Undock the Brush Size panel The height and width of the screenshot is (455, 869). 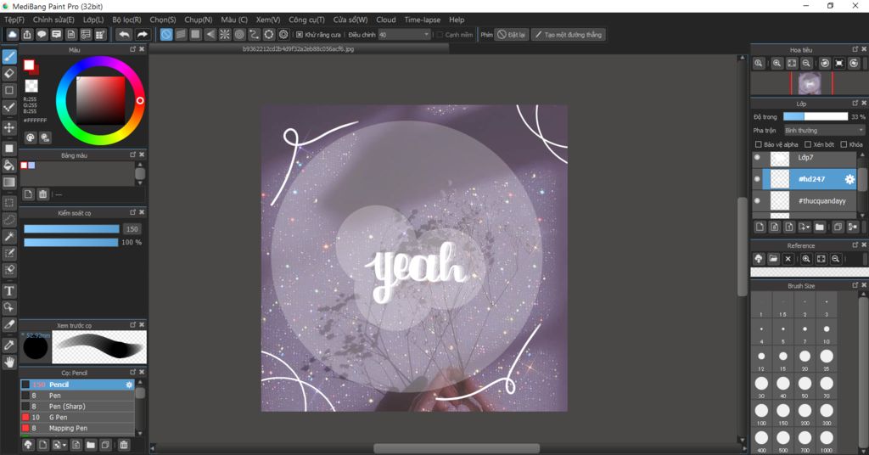coord(855,285)
